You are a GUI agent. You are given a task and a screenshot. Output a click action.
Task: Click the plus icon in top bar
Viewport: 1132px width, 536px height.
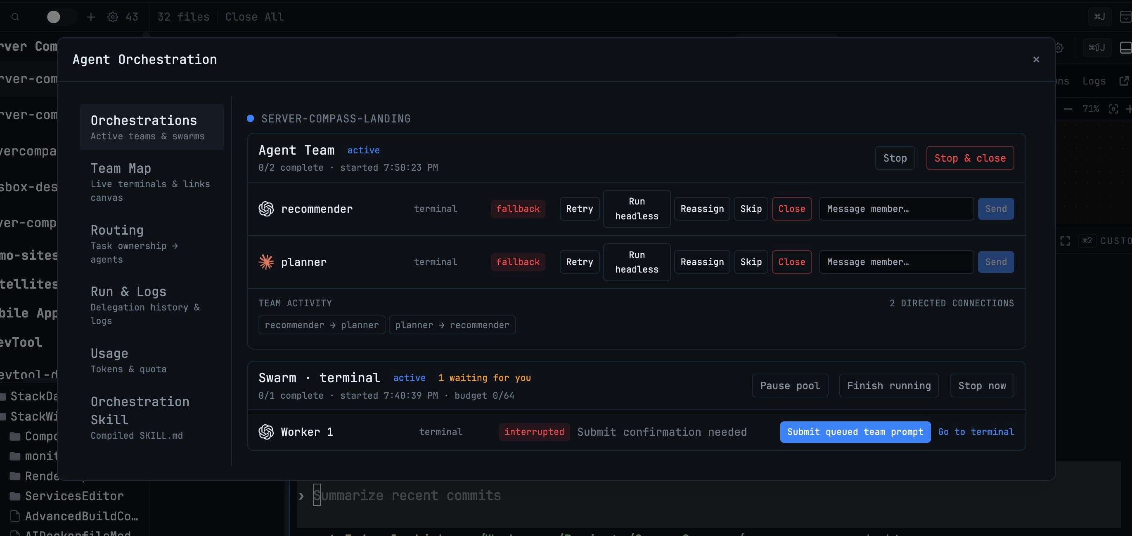click(x=90, y=17)
